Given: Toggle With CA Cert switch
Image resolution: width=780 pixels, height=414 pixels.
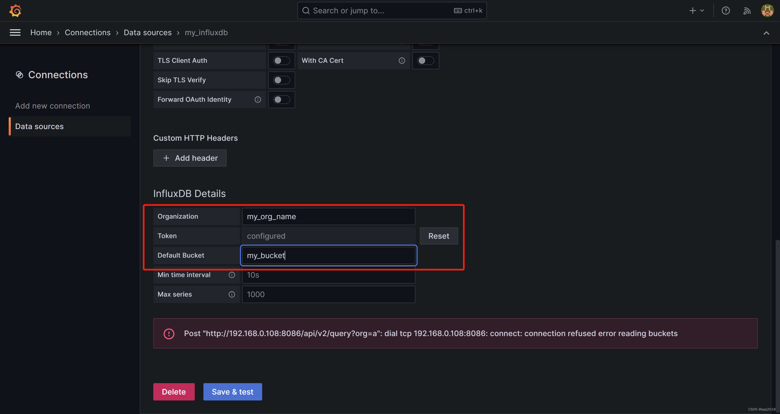Looking at the screenshot, I should (425, 61).
